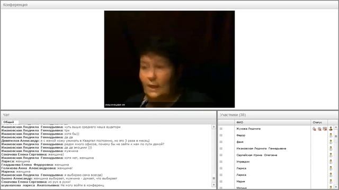The height and width of the screenshot is (190, 339).
Task: Select participant name феня
Action: [240, 142]
